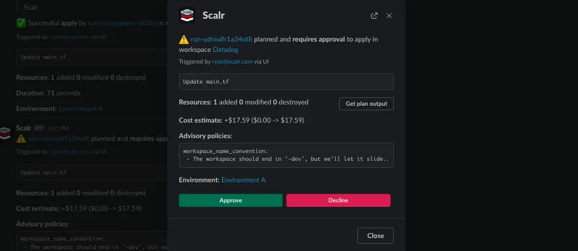The width and height of the screenshot is (578, 251).
Task: Open Scalr modal in new window icon
Action: tap(374, 16)
